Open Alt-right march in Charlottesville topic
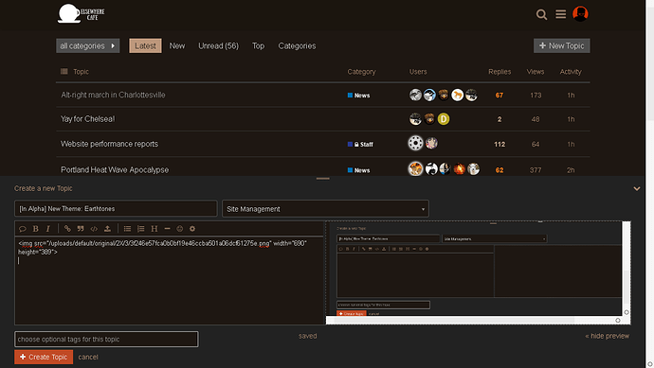This screenshot has width=654, height=368. point(113,95)
